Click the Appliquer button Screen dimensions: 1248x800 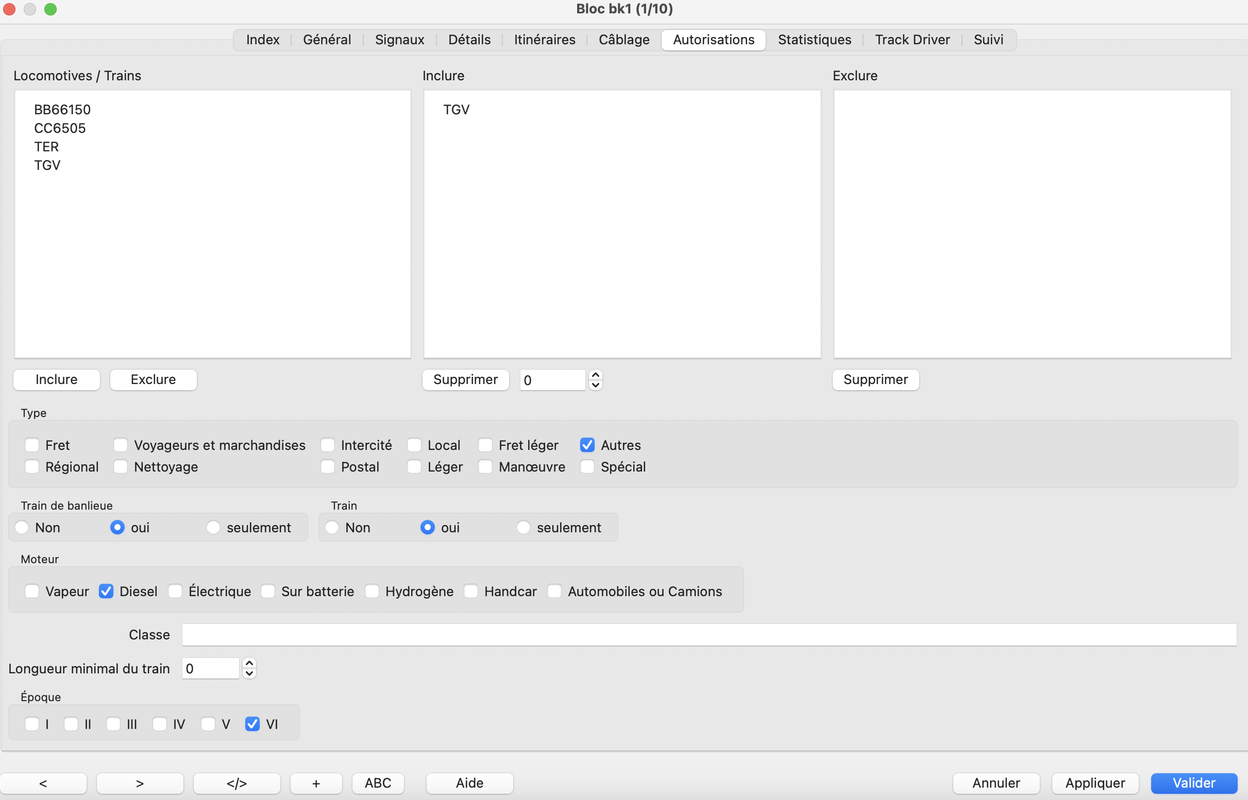coord(1094,783)
